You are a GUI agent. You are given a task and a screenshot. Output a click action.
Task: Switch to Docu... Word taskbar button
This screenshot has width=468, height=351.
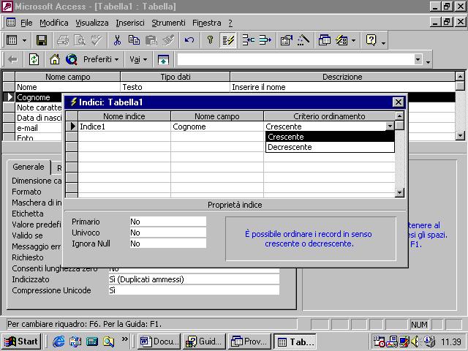(x=159, y=341)
